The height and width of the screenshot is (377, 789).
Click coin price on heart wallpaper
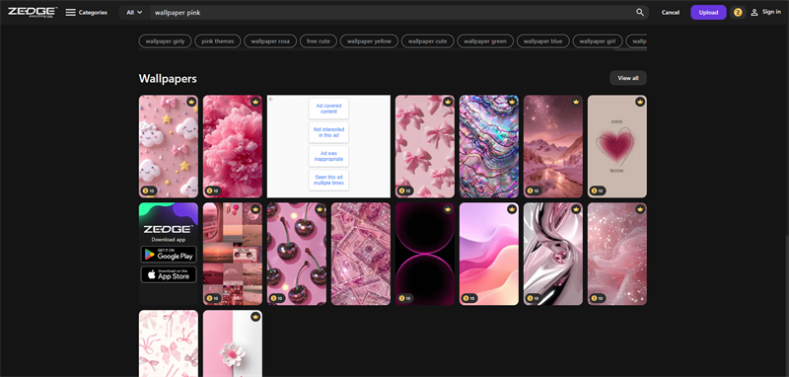coord(598,190)
